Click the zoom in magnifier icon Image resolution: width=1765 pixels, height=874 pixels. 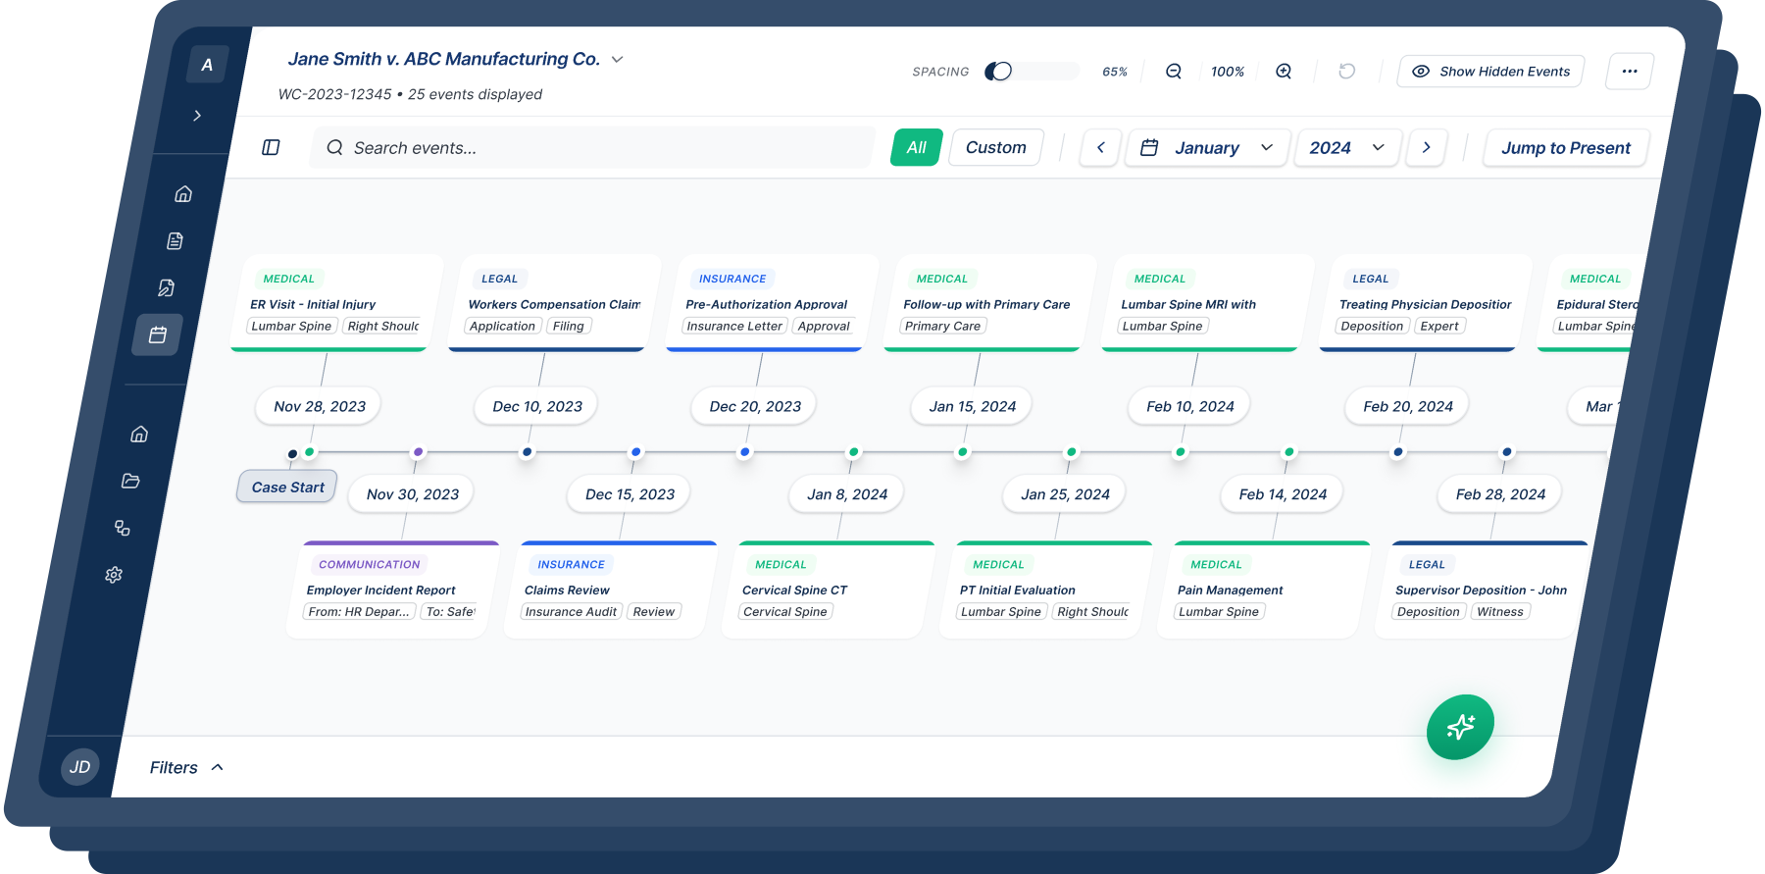coord(1283,72)
